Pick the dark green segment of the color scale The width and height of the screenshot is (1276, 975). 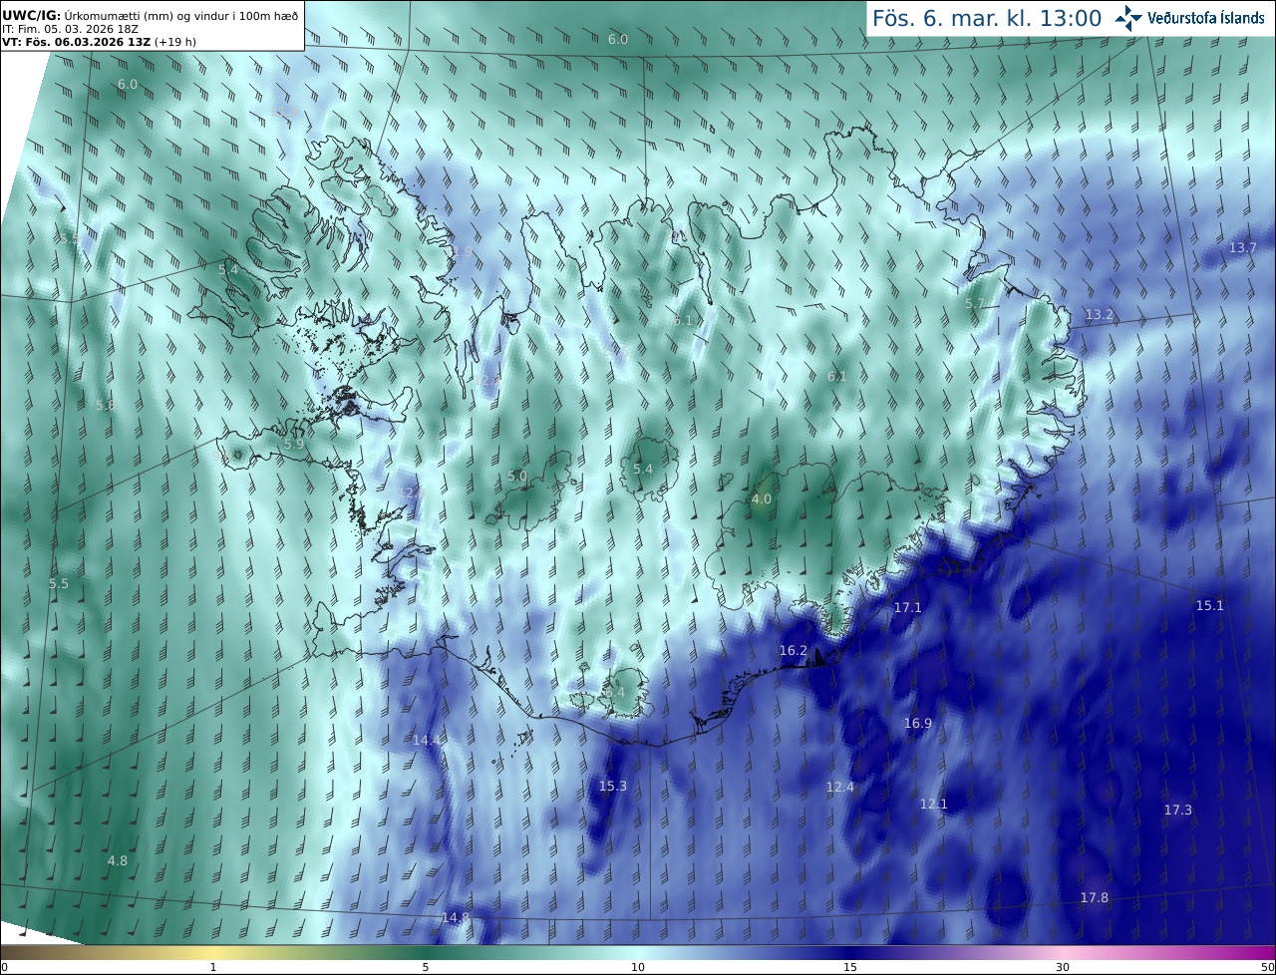426,952
